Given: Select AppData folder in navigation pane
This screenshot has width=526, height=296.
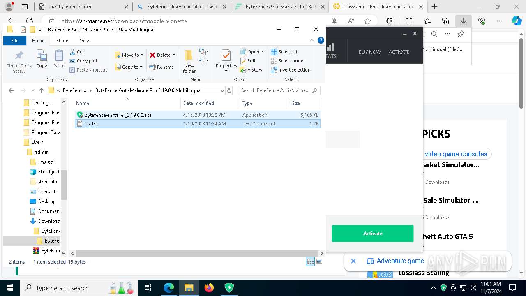Looking at the screenshot, I should 47,182.
